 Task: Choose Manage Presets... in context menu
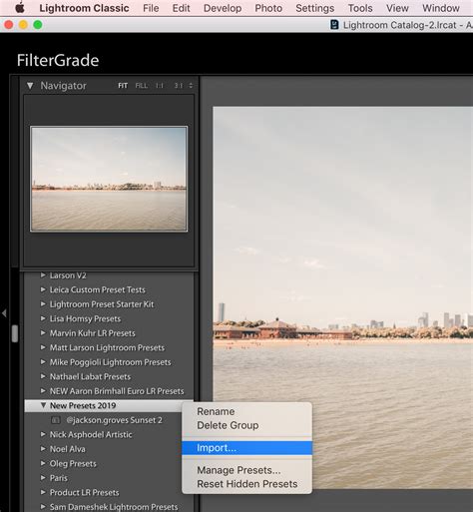[246, 470]
